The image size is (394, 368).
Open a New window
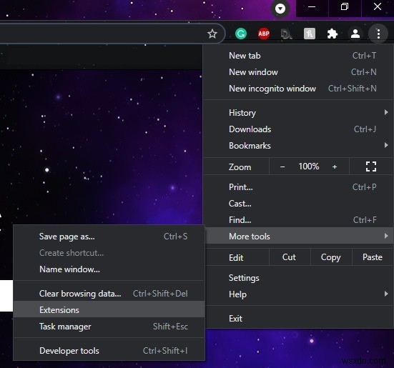pos(298,72)
